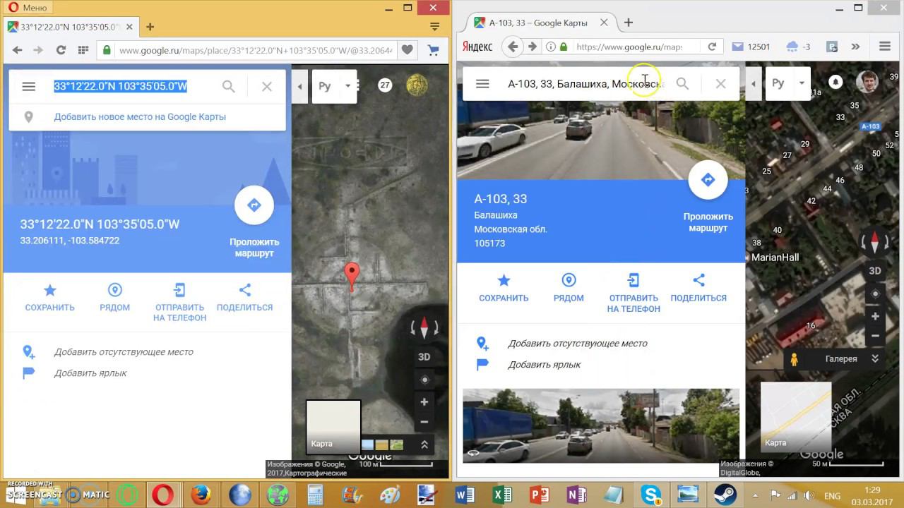Click Добавить ярлык in Opera window

click(x=90, y=373)
